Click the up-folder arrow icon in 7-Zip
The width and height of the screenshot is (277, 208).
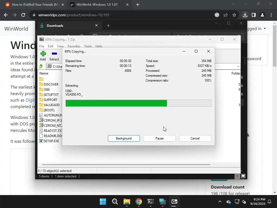(x=41, y=66)
